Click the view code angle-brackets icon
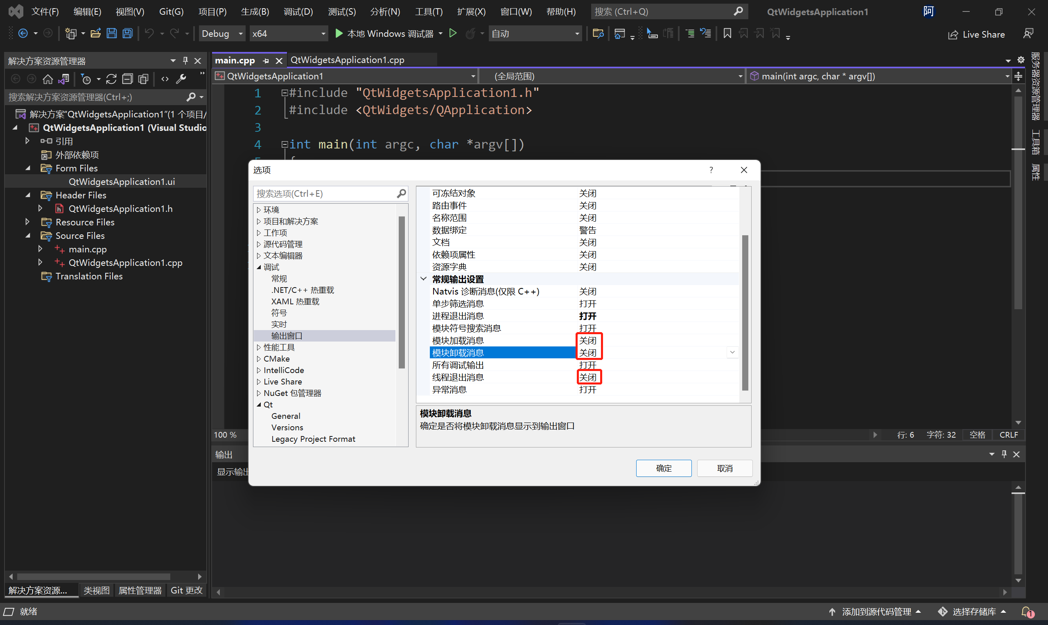 coord(165,79)
